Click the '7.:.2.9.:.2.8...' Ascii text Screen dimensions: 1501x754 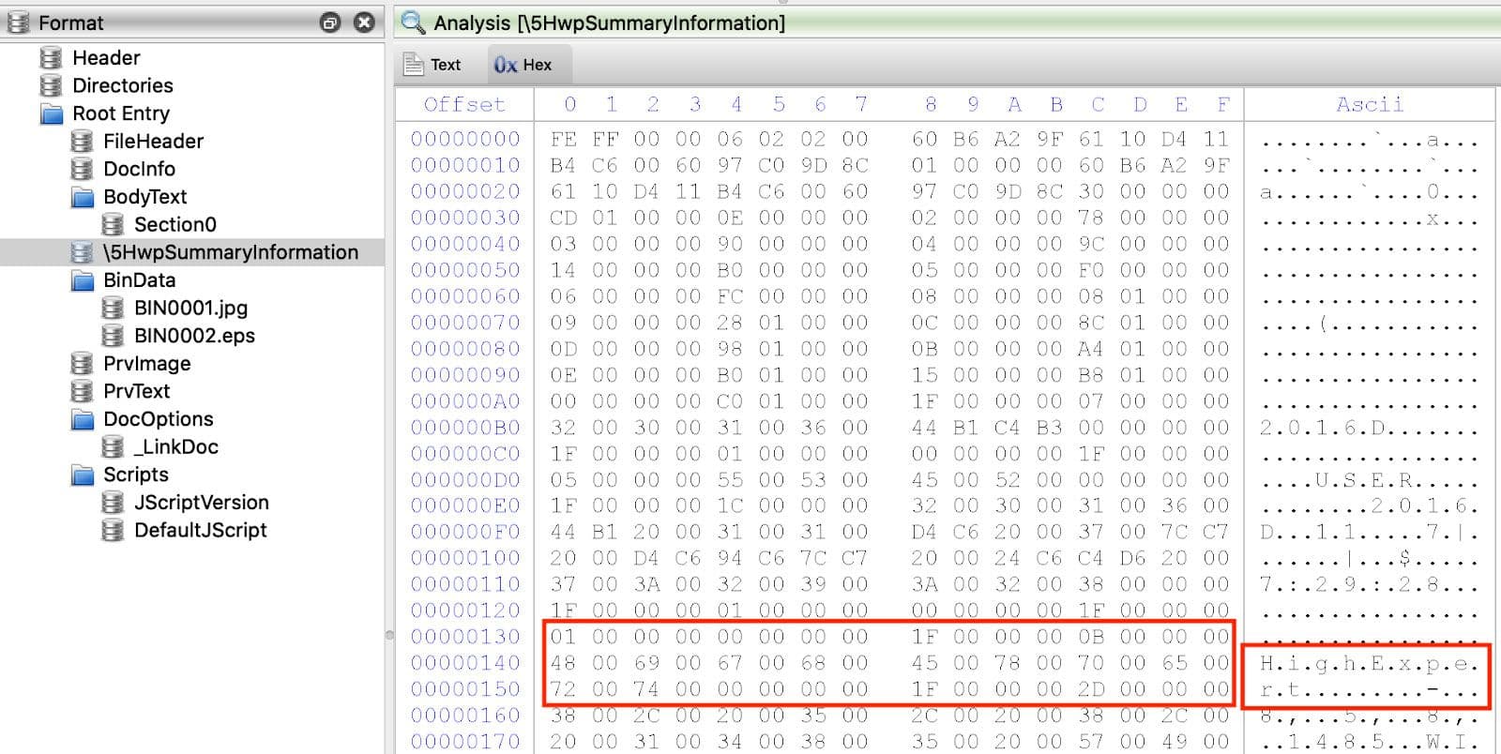click(1370, 584)
